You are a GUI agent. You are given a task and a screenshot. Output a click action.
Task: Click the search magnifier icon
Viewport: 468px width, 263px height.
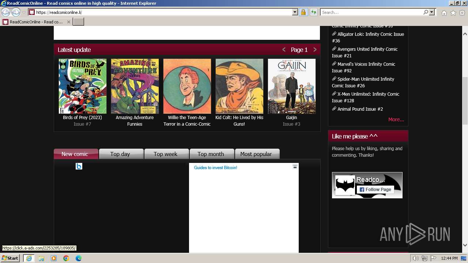[426, 12]
